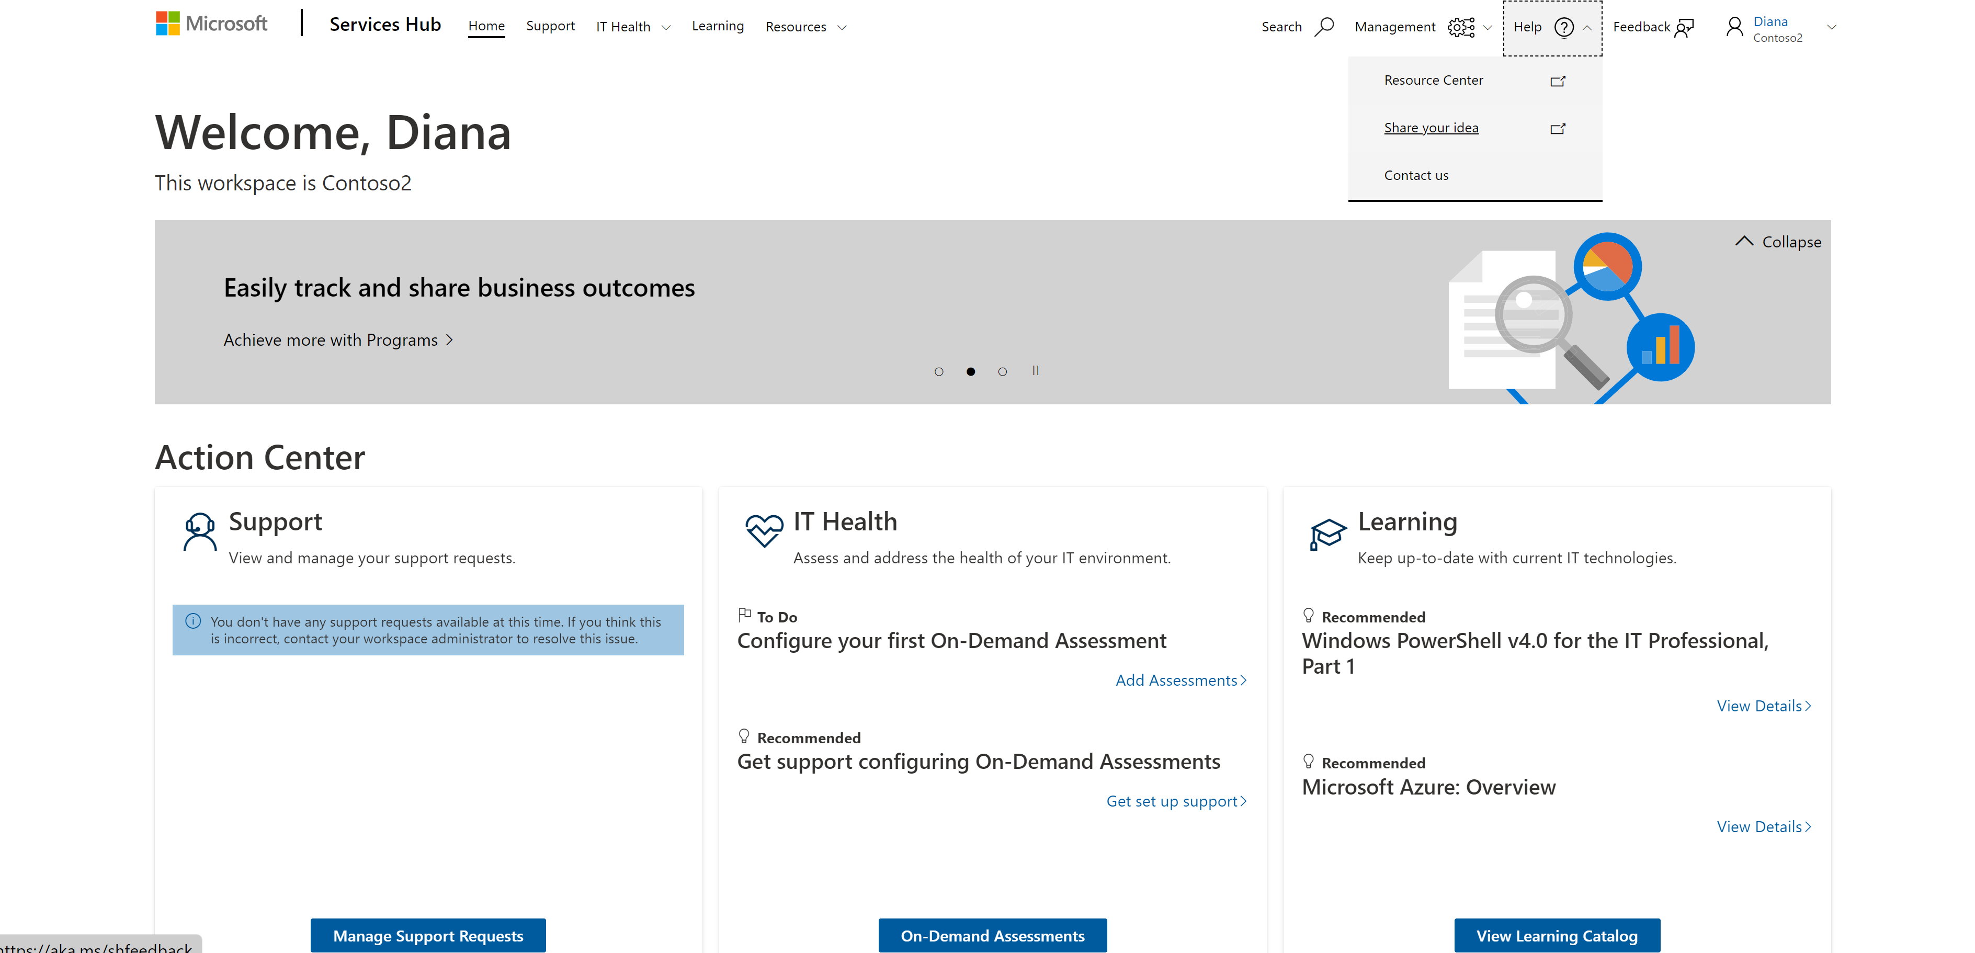The width and height of the screenshot is (1975, 953).
Task: Click On-Demand Assessments button
Action: (x=992, y=935)
